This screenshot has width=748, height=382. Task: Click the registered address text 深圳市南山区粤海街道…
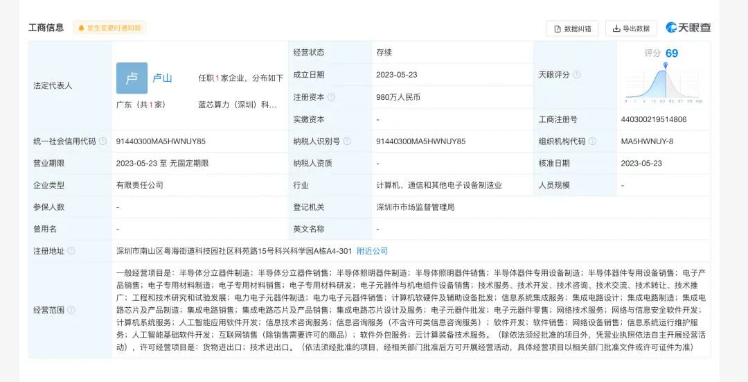[x=234, y=251]
